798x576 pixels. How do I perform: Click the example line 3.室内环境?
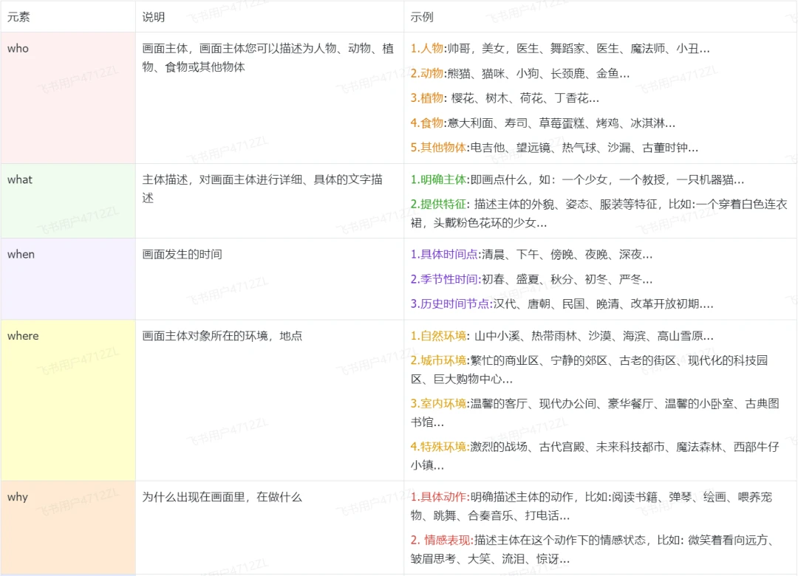[595, 413]
